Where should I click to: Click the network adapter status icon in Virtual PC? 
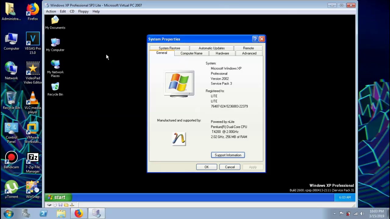tap(72, 205)
